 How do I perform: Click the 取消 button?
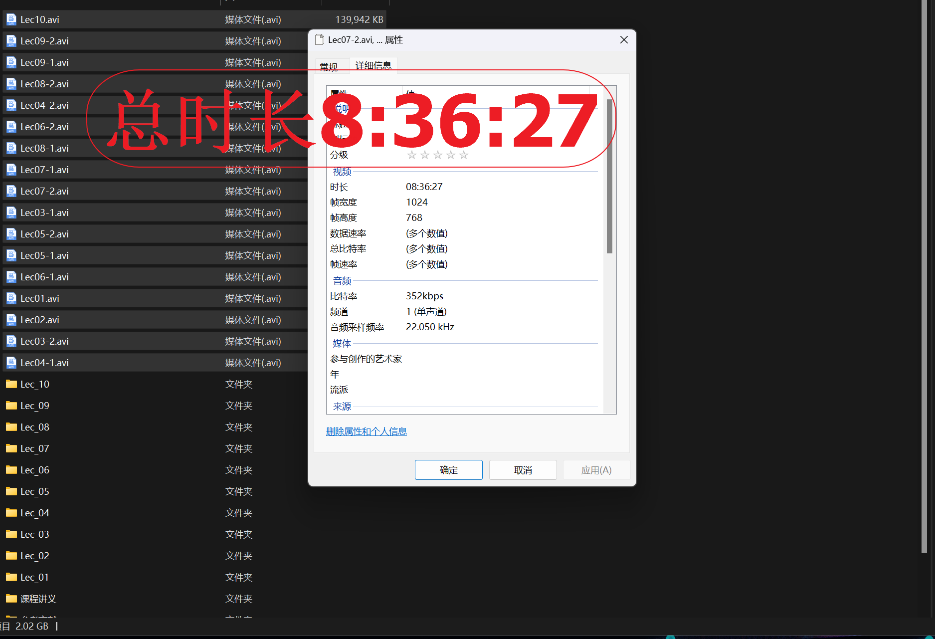click(x=523, y=470)
